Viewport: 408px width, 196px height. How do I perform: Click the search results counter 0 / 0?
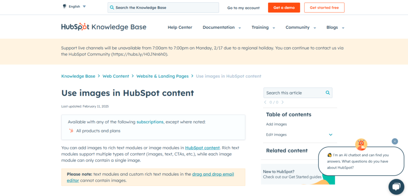click(274, 102)
